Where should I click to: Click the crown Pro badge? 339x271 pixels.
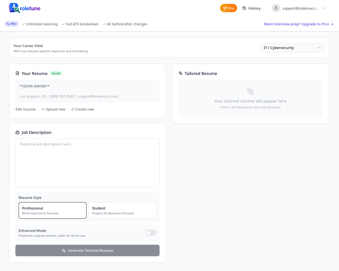[x=228, y=8]
